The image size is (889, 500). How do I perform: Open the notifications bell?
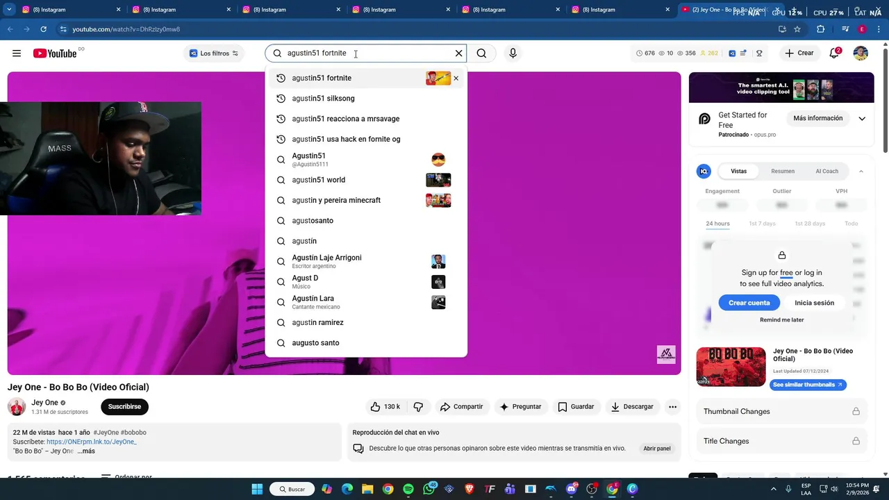pyautogui.click(x=834, y=53)
